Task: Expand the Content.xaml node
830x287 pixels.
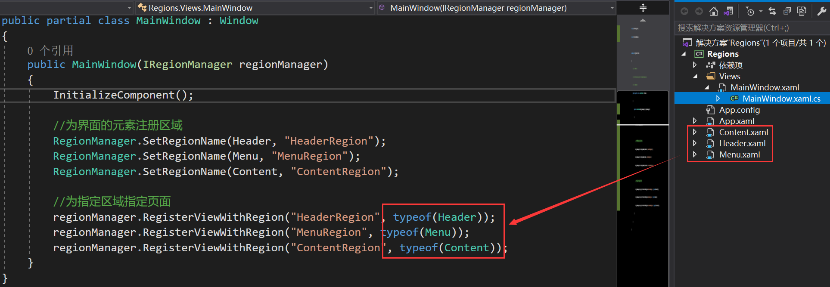Action: click(695, 132)
